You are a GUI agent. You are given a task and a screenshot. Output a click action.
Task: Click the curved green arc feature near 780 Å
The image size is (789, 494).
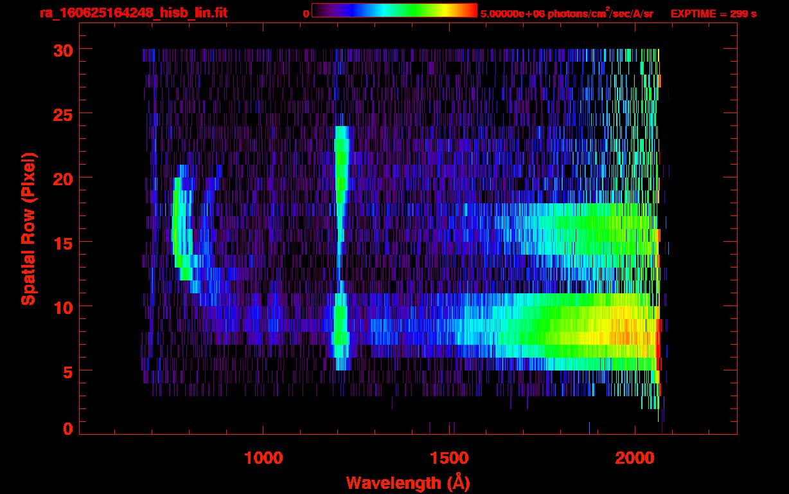179,225
